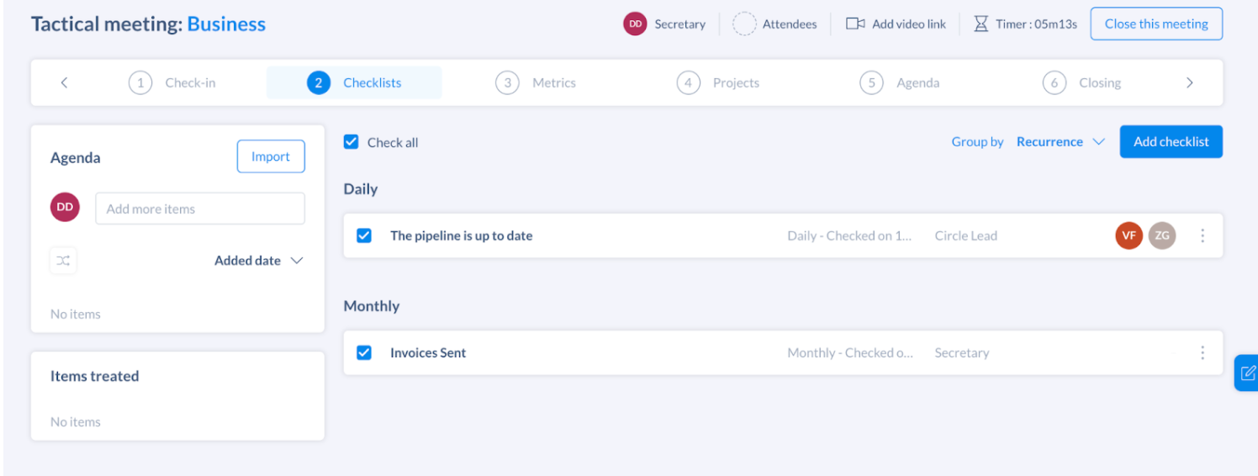This screenshot has height=476, width=1258.
Task: Open the blue edit note side icon
Action: point(1248,373)
